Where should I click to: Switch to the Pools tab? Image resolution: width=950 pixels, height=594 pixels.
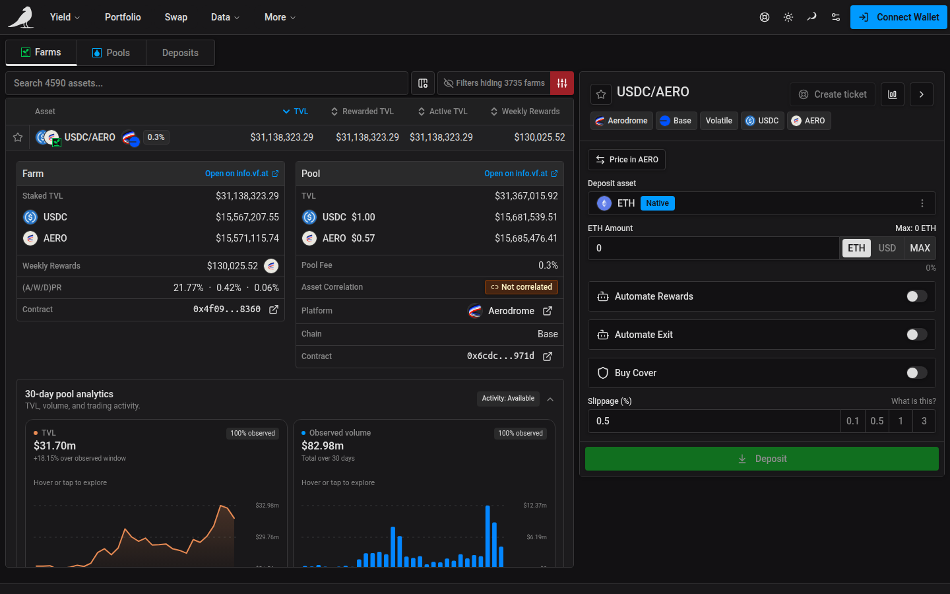tap(111, 53)
